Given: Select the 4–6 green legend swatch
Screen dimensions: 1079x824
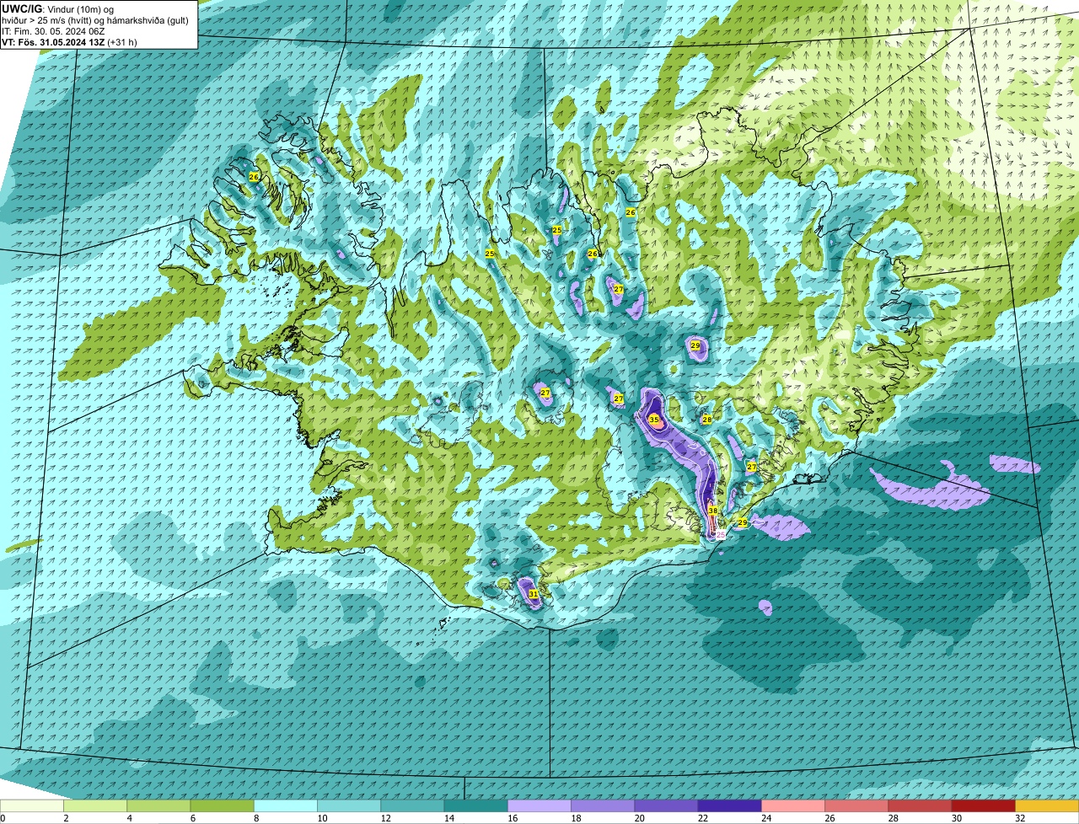Looking at the screenshot, I should (158, 805).
